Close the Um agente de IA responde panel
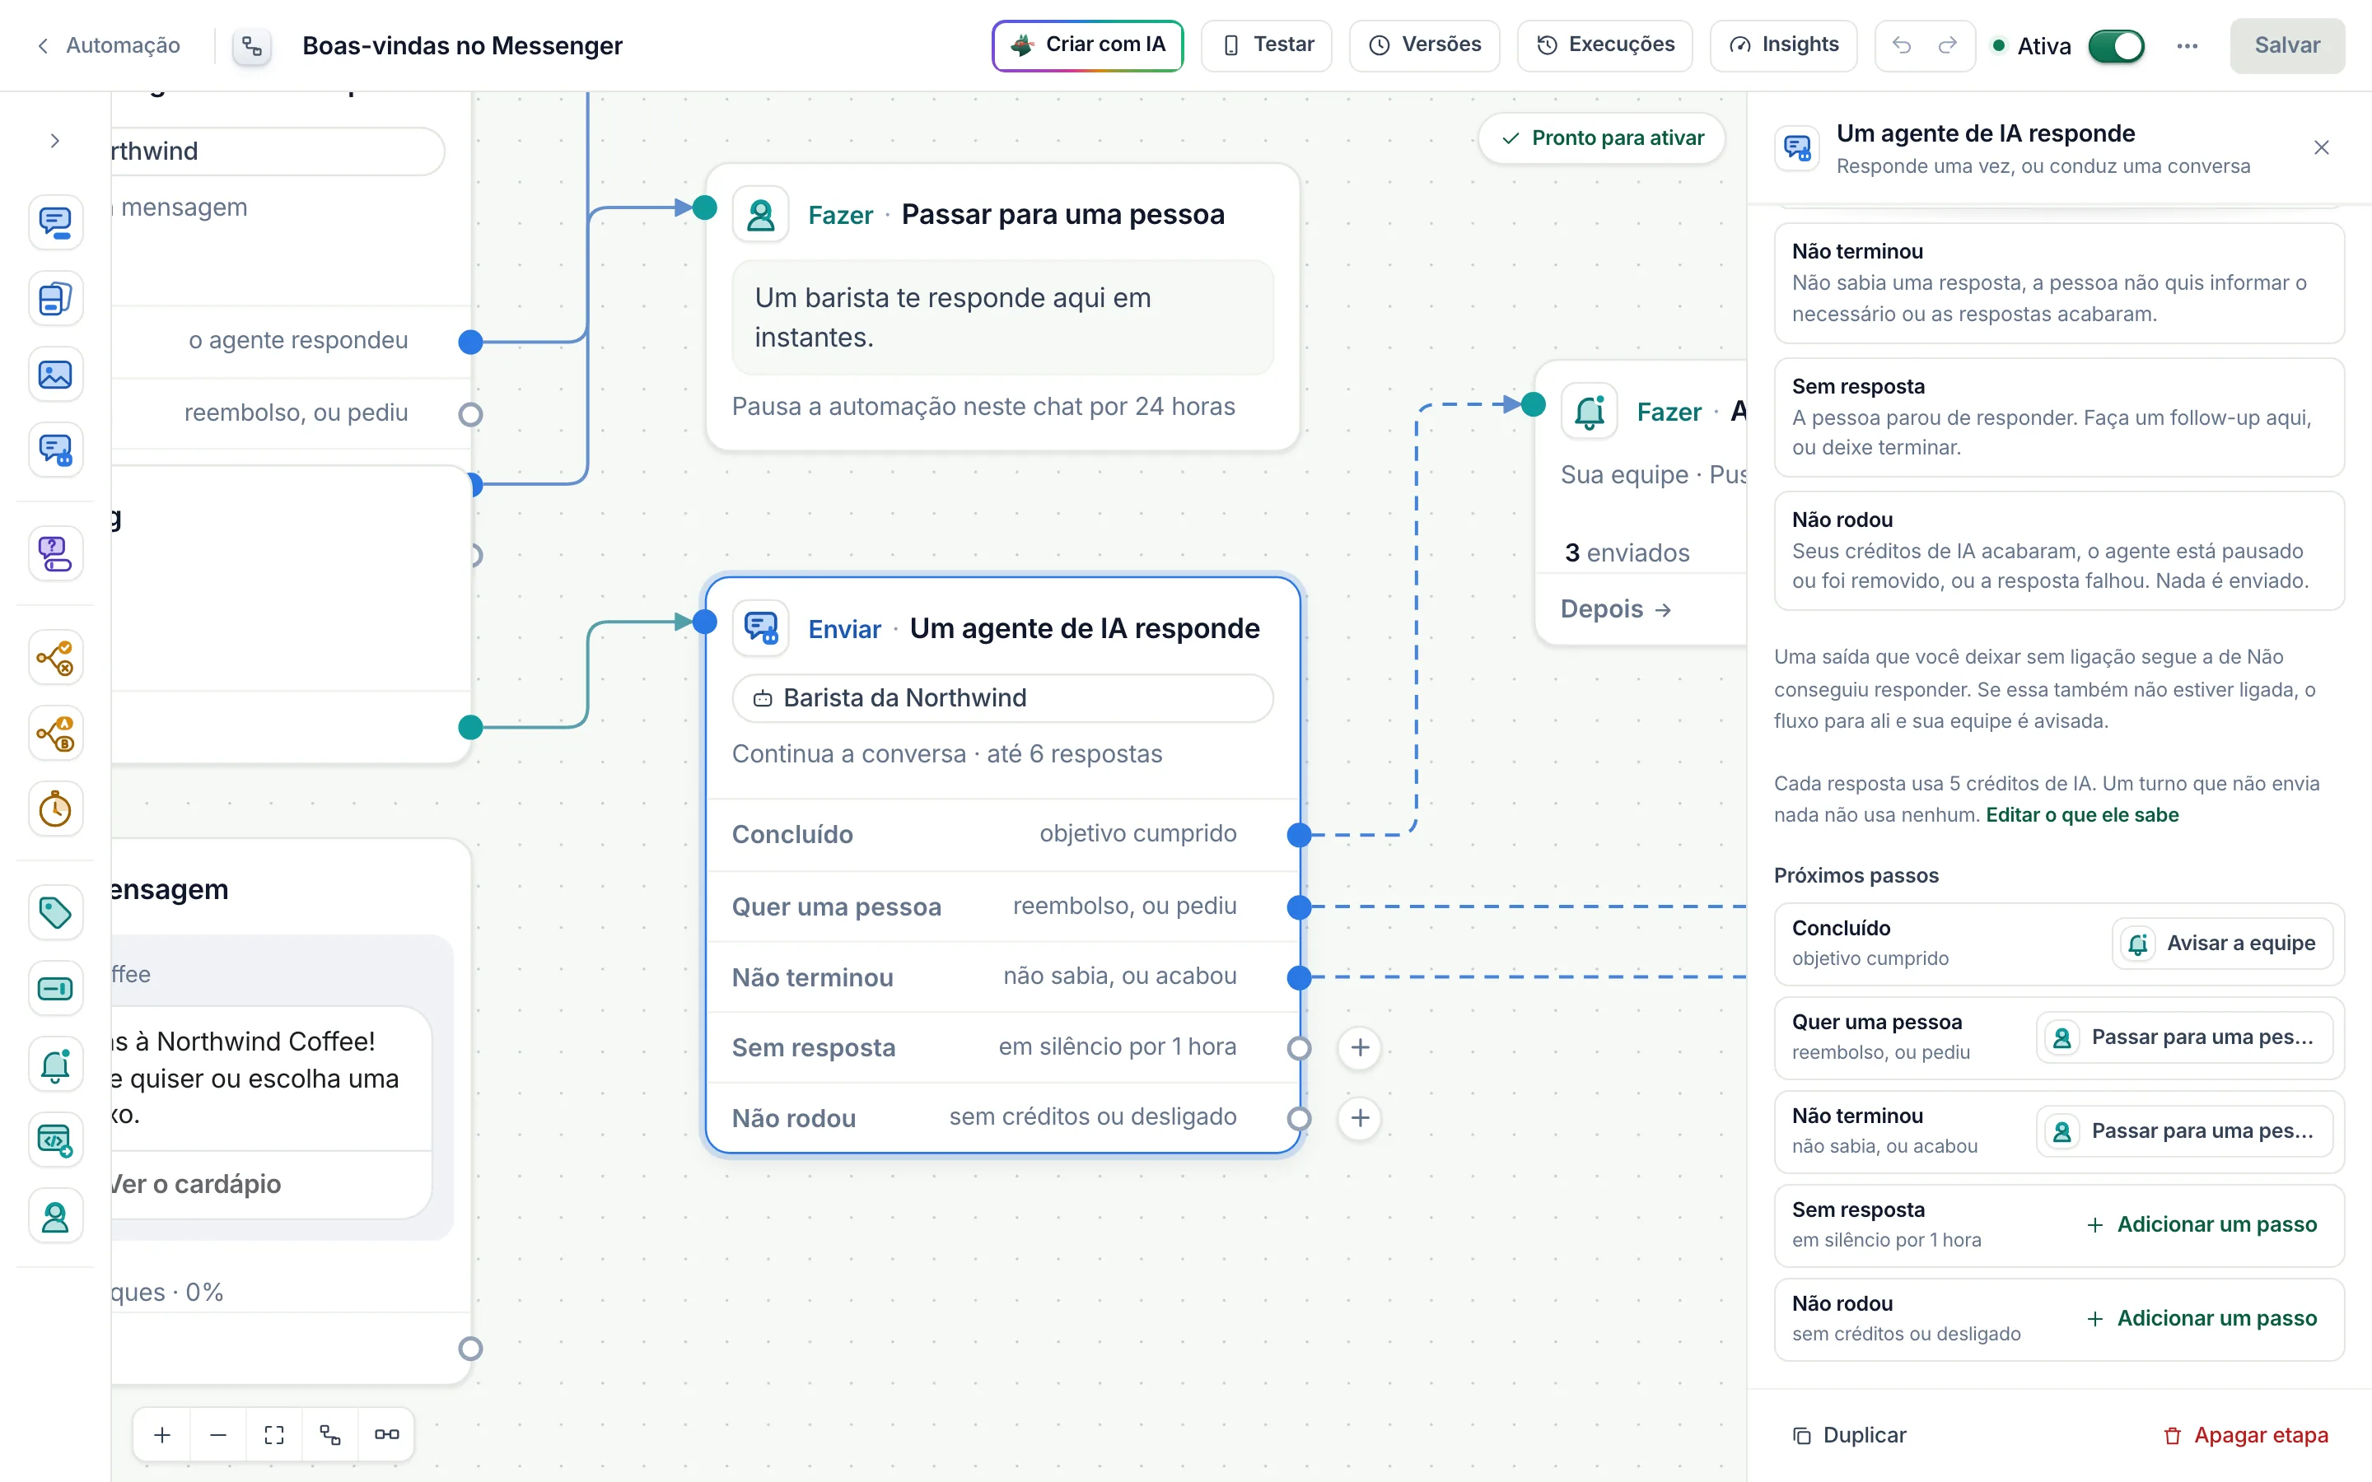 pos(2321,148)
